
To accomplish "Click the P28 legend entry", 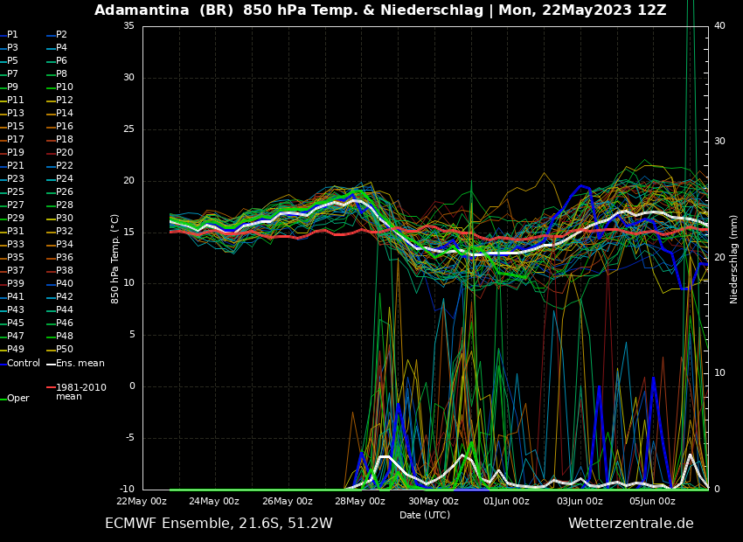I will pos(59,205).
